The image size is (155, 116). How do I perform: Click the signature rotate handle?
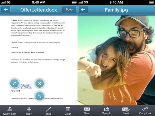pos(15,83)
